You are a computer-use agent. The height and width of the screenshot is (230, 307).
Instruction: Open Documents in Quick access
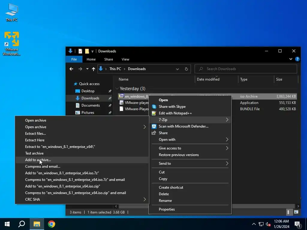tap(91, 105)
